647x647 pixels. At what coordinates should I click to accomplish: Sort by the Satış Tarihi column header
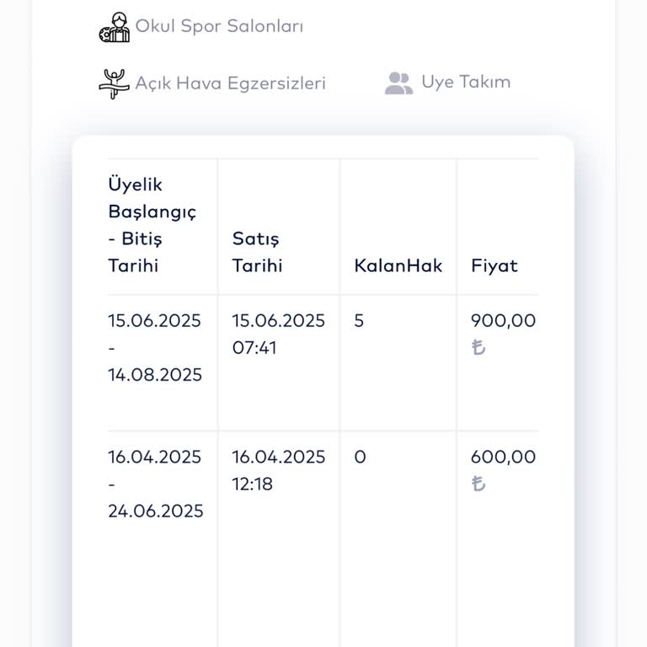257,252
